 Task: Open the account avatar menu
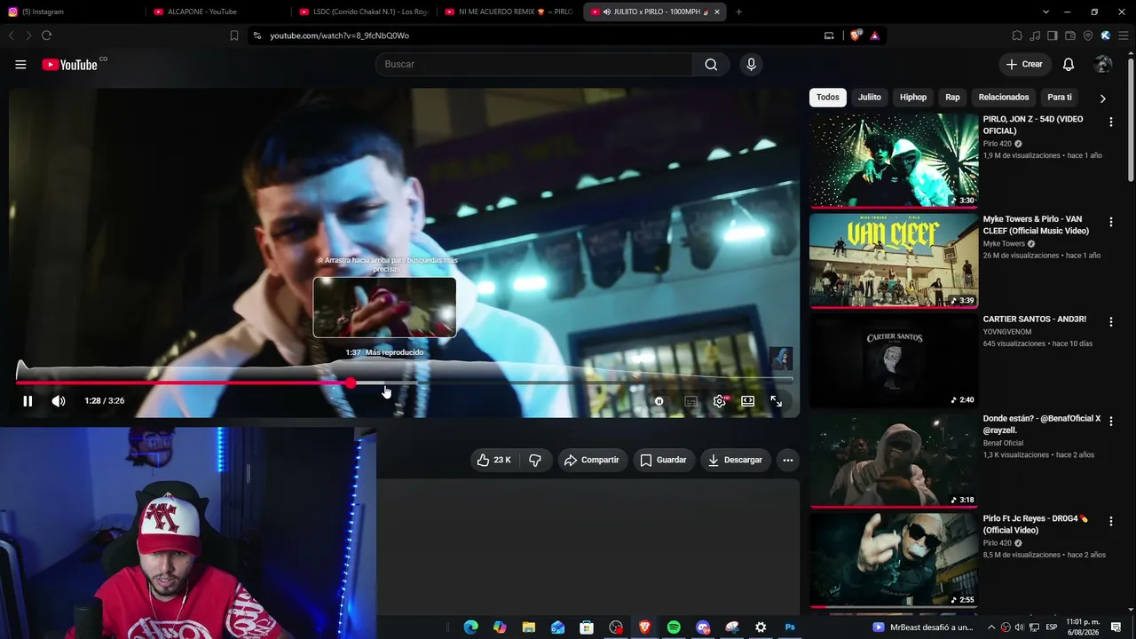click(x=1103, y=64)
